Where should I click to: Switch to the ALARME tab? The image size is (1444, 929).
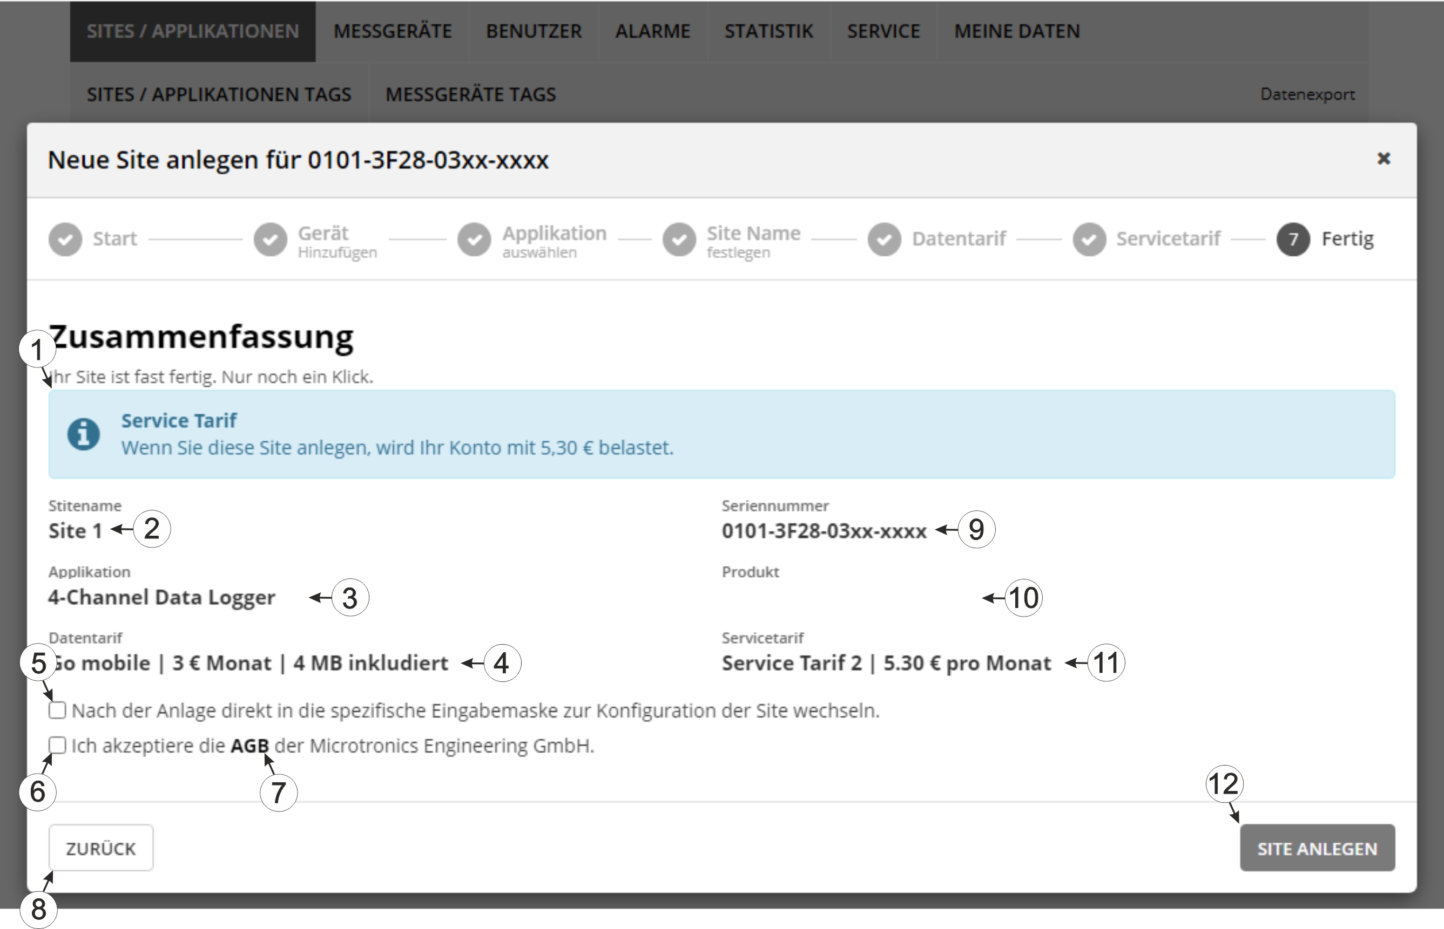click(652, 31)
